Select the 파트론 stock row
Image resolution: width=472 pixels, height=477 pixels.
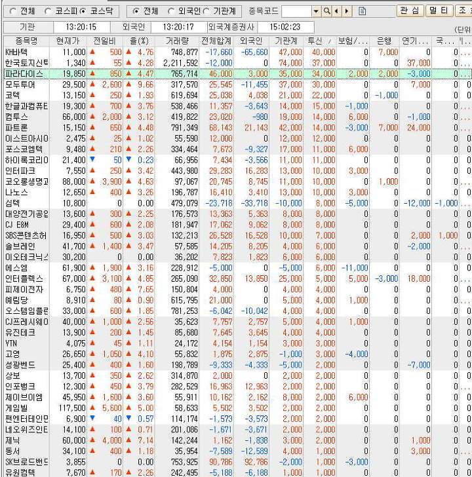tap(237, 128)
